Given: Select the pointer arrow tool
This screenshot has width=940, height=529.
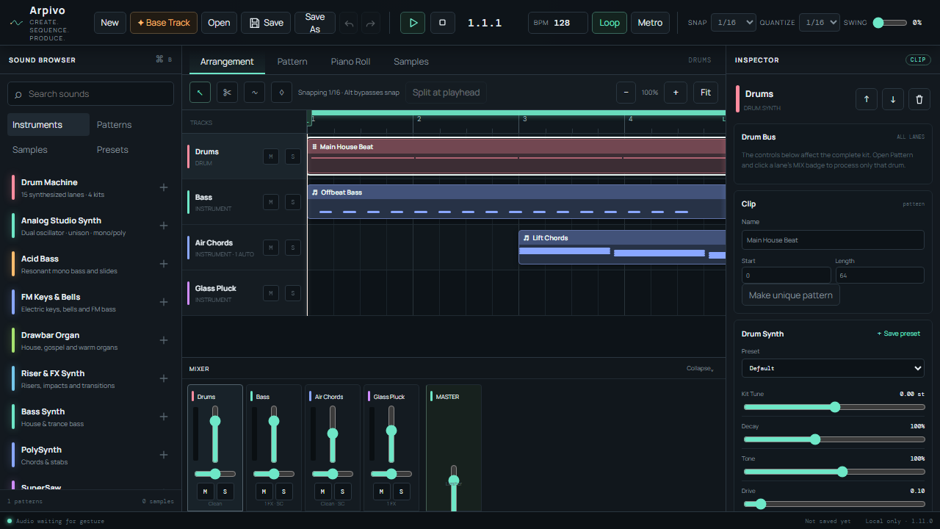Looking at the screenshot, I should tap(200, 93).
